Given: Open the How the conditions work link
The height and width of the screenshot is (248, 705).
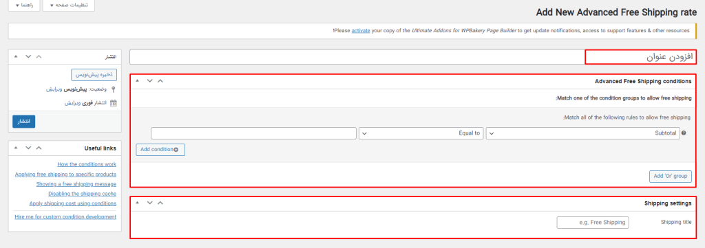Looking at the screenshot, I should click(x=87, y=165).
